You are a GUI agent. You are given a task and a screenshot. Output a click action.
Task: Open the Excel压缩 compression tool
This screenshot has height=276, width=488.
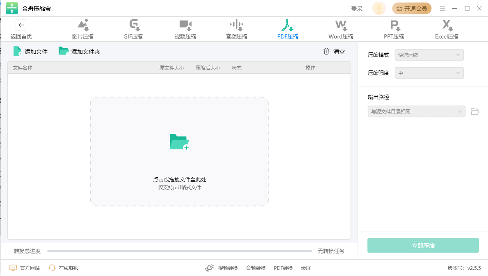click(447, 29)
